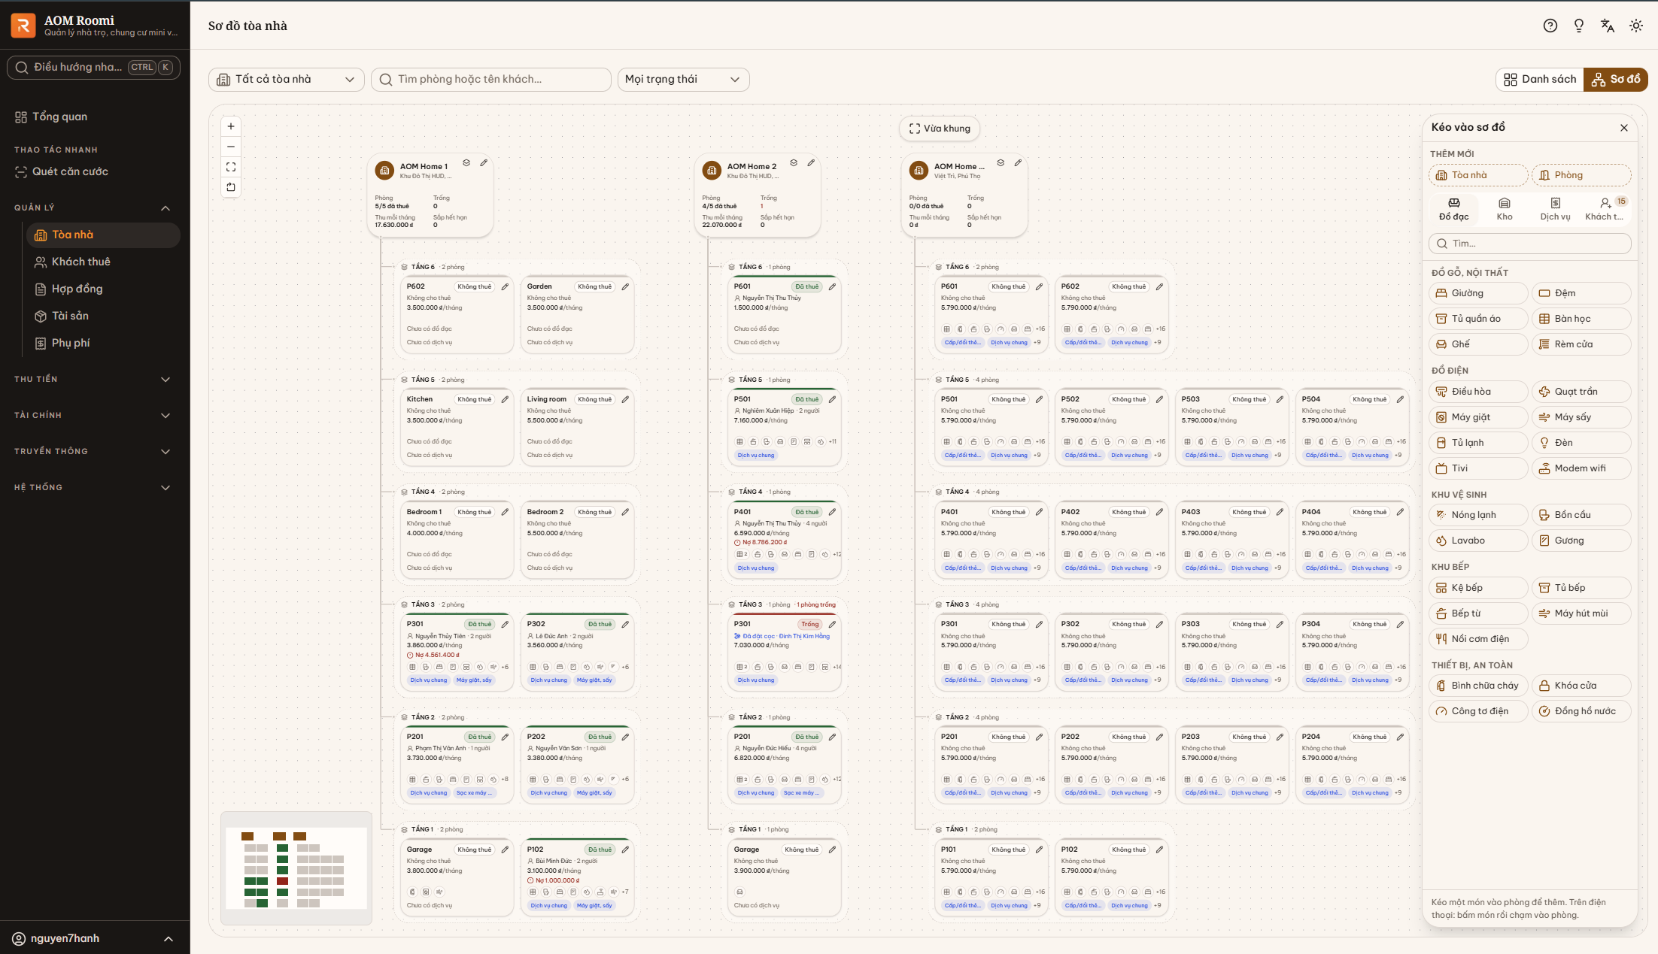Expand the HỆ THỐNG section
Image resolution: width=1658 pixels, height=954 pixels.
[x=95, y=488]
